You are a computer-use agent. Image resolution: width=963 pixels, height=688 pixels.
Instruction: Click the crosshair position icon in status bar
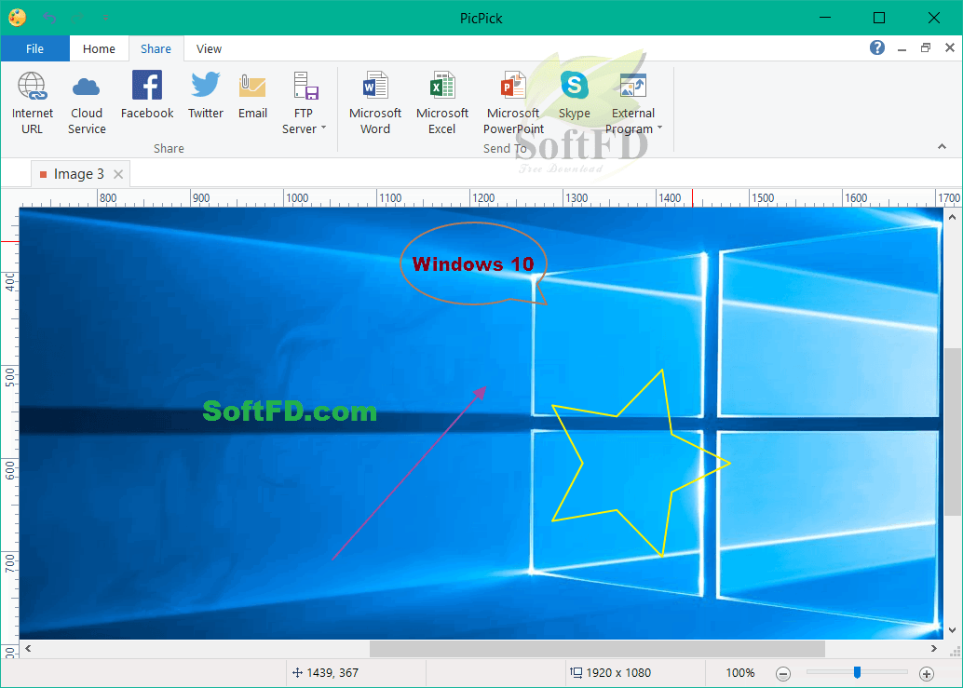(297, 673)
